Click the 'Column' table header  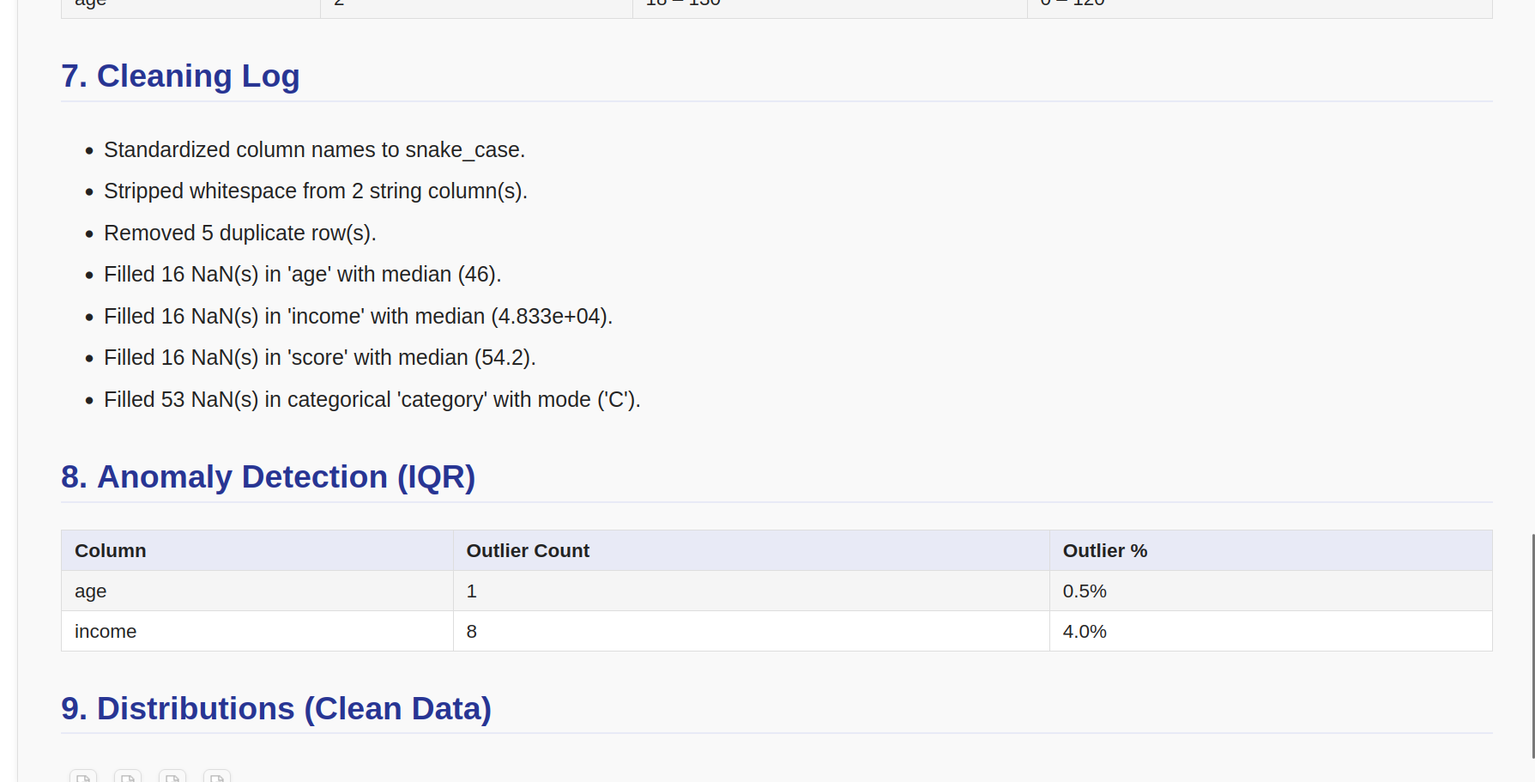coord(257,550)
